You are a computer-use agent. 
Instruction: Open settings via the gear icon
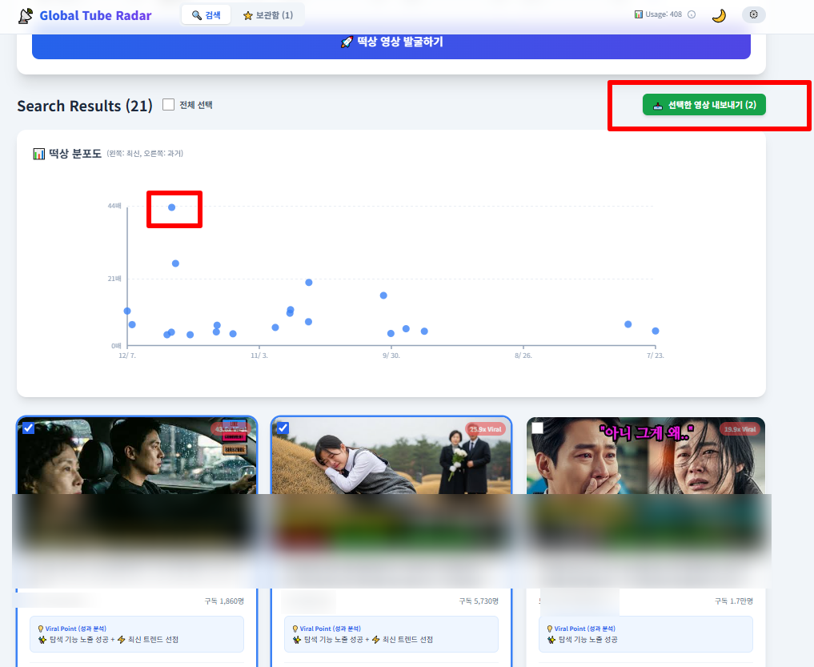753,14
